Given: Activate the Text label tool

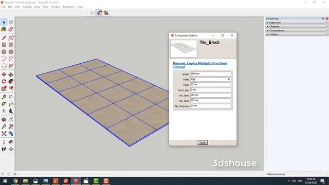Looking at the screenshot, I should (11, 104).
